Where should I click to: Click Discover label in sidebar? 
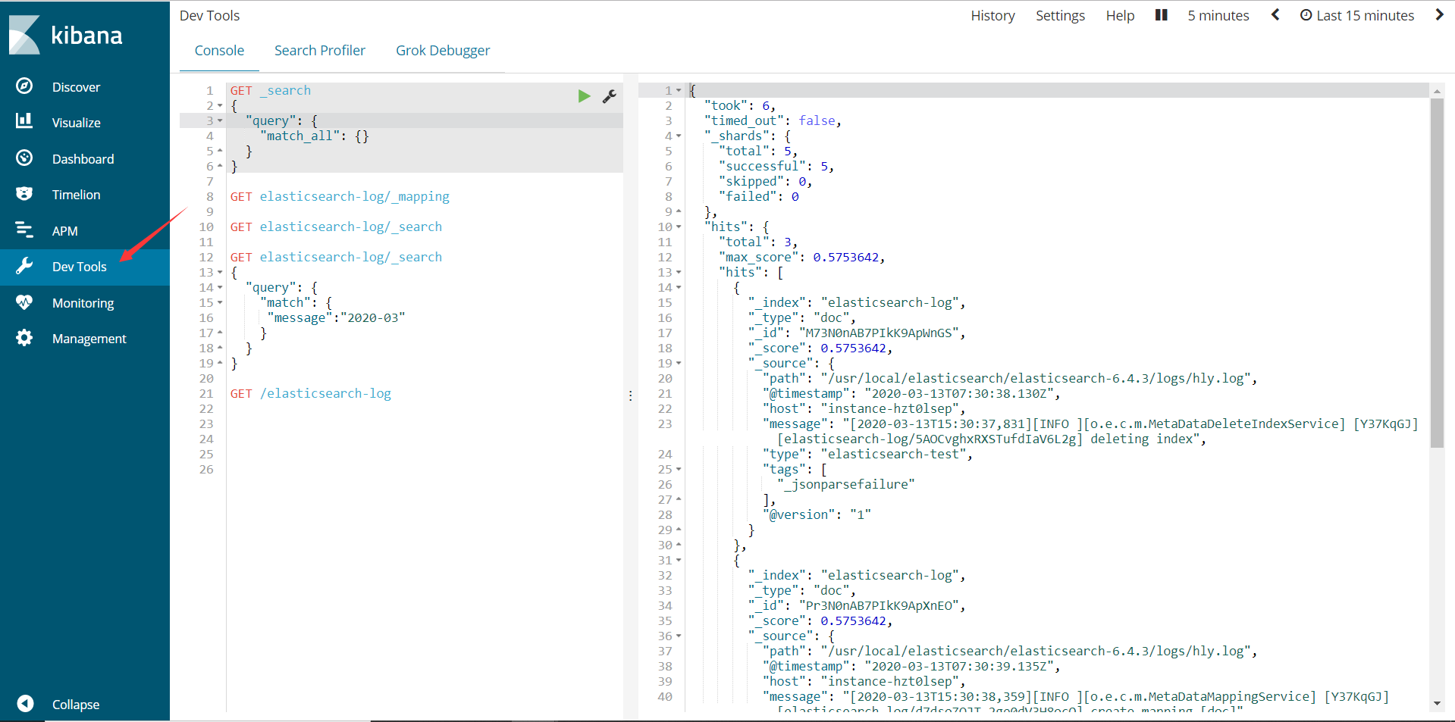[76, 87]
